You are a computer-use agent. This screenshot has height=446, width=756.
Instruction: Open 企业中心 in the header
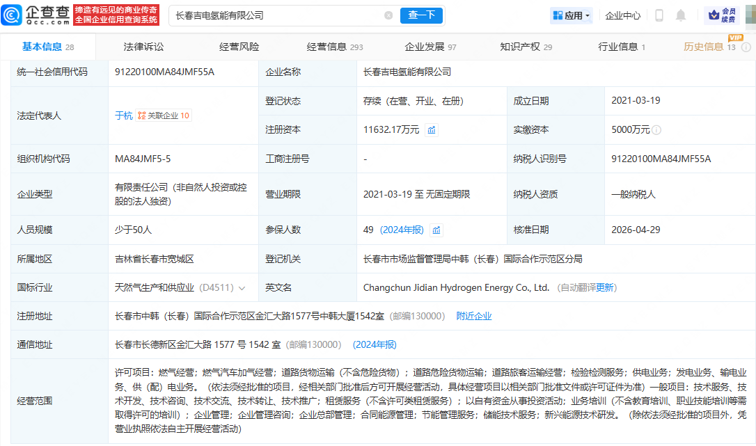tap(622, 15)
